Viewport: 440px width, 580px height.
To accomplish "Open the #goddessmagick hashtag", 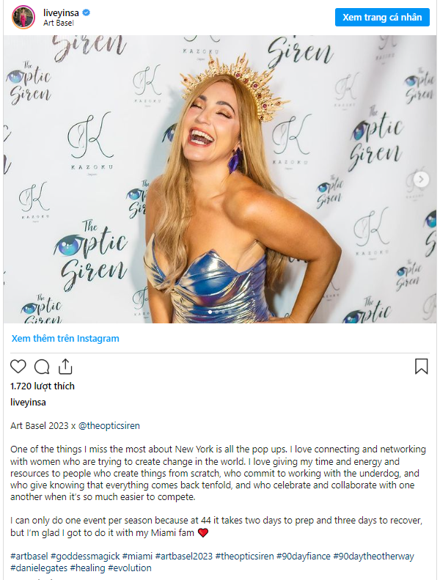I will [85, 556].
